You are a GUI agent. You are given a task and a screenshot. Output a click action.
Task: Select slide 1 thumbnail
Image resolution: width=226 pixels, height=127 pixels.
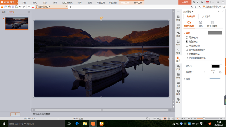(17, 23)
